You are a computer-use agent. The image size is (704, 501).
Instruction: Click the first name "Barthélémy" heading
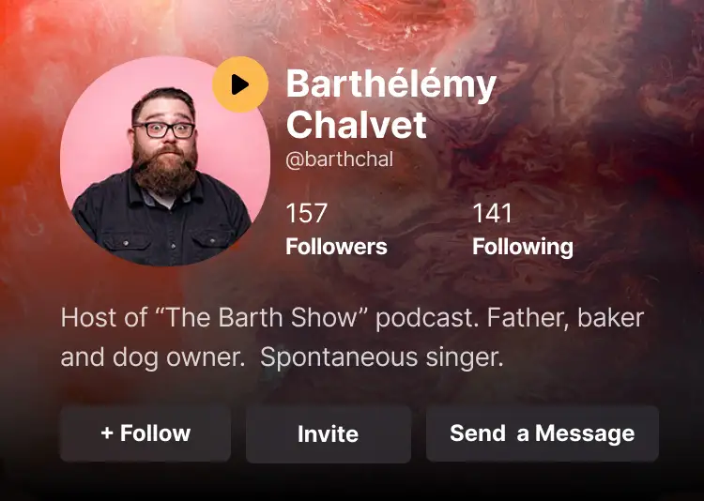click(x=391, y=85)
